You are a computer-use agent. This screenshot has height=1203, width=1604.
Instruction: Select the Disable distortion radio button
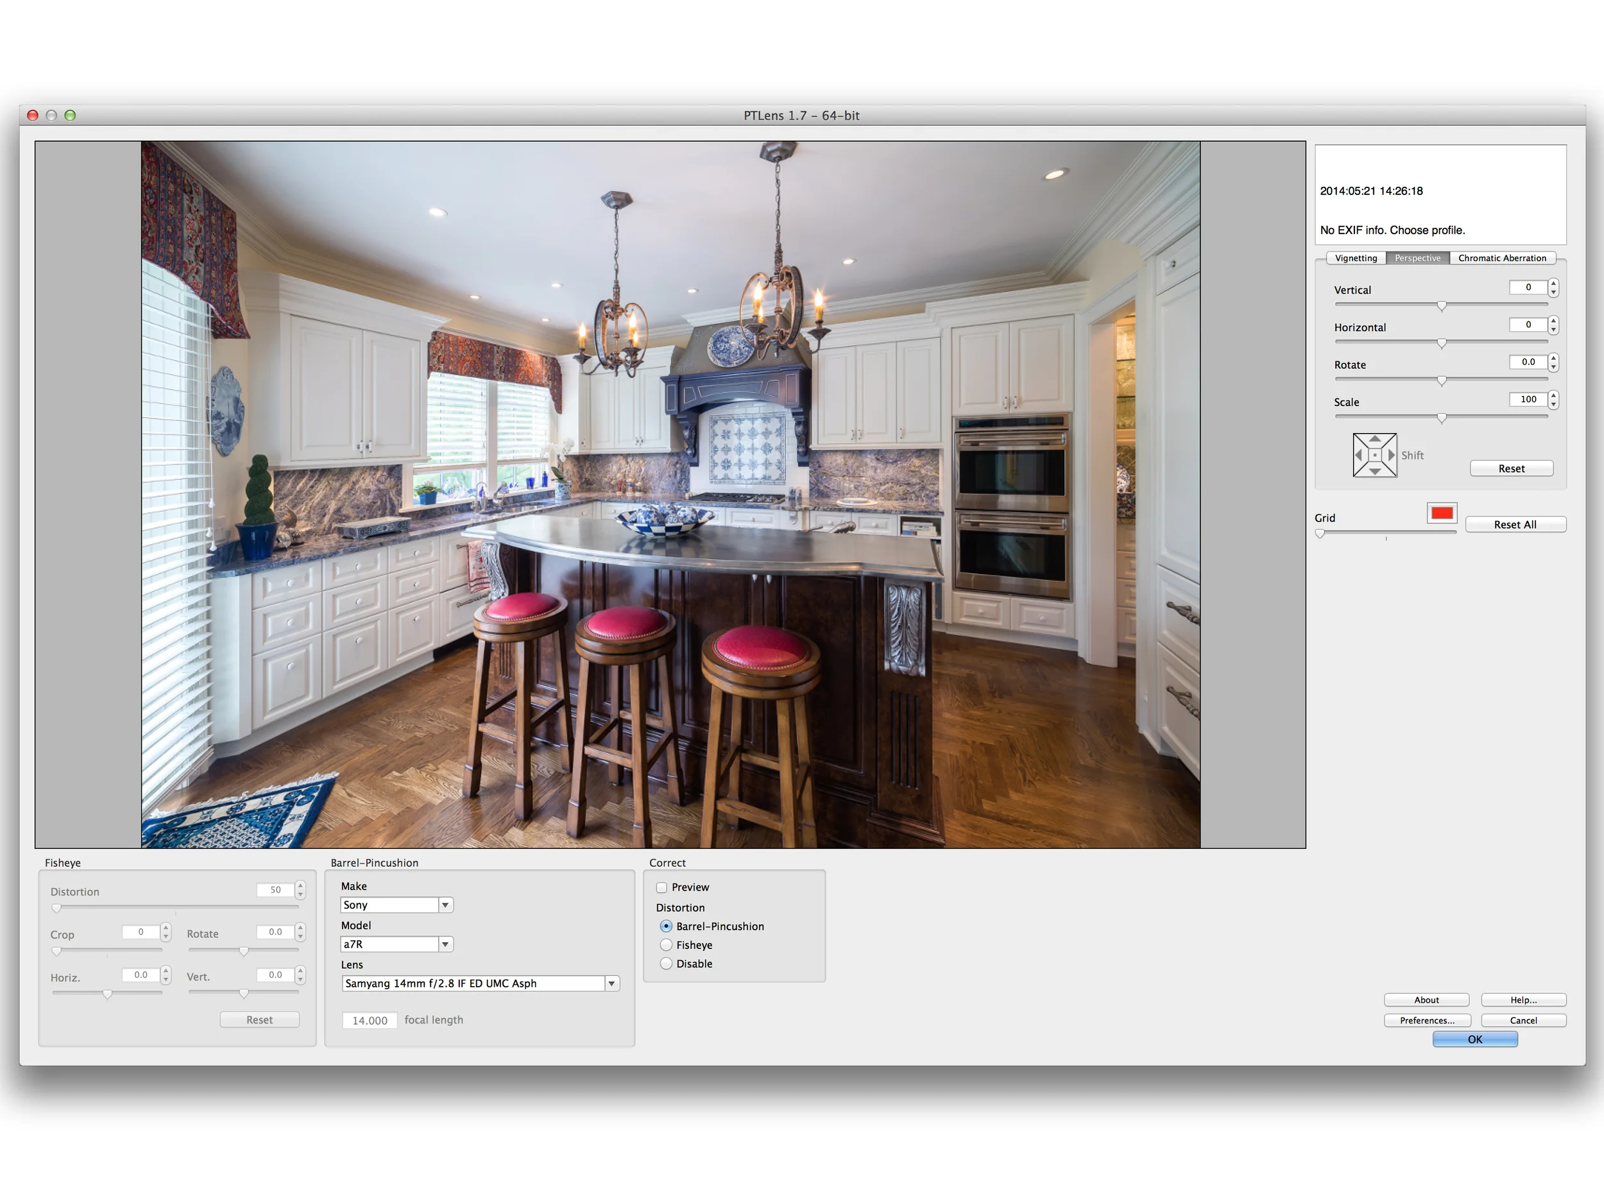pos(666,964)
